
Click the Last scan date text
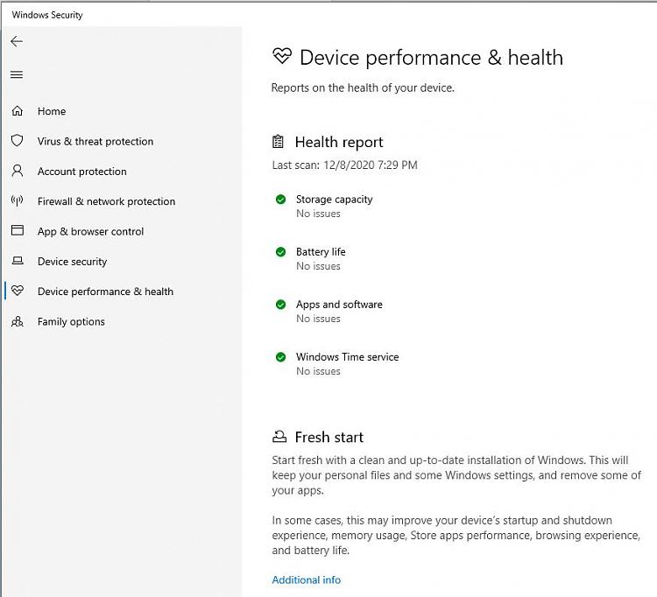click(345, 165)
